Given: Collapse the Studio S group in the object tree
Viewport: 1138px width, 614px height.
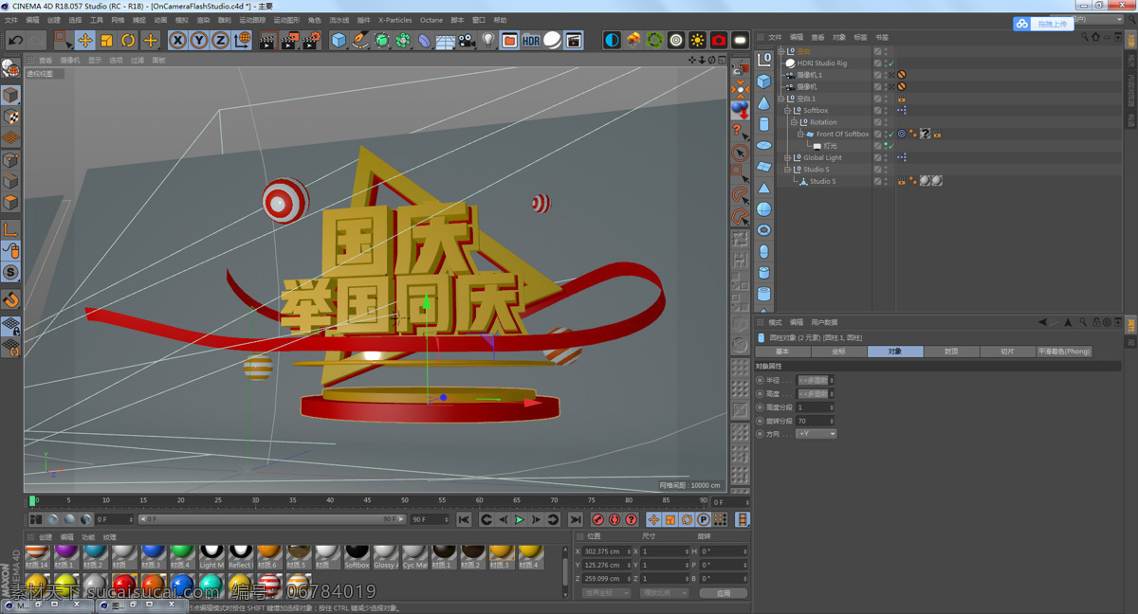Looking at the screenshot, I should click(787, 170).
